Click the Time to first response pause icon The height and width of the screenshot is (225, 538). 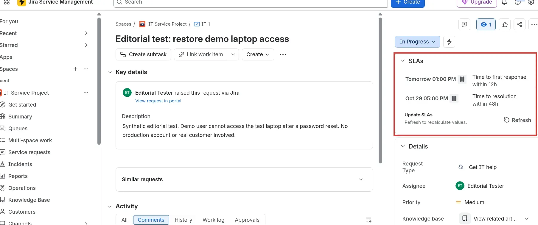[x=462, y=79]
